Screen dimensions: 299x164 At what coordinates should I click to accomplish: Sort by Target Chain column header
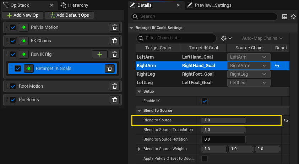tap(158, 48)
